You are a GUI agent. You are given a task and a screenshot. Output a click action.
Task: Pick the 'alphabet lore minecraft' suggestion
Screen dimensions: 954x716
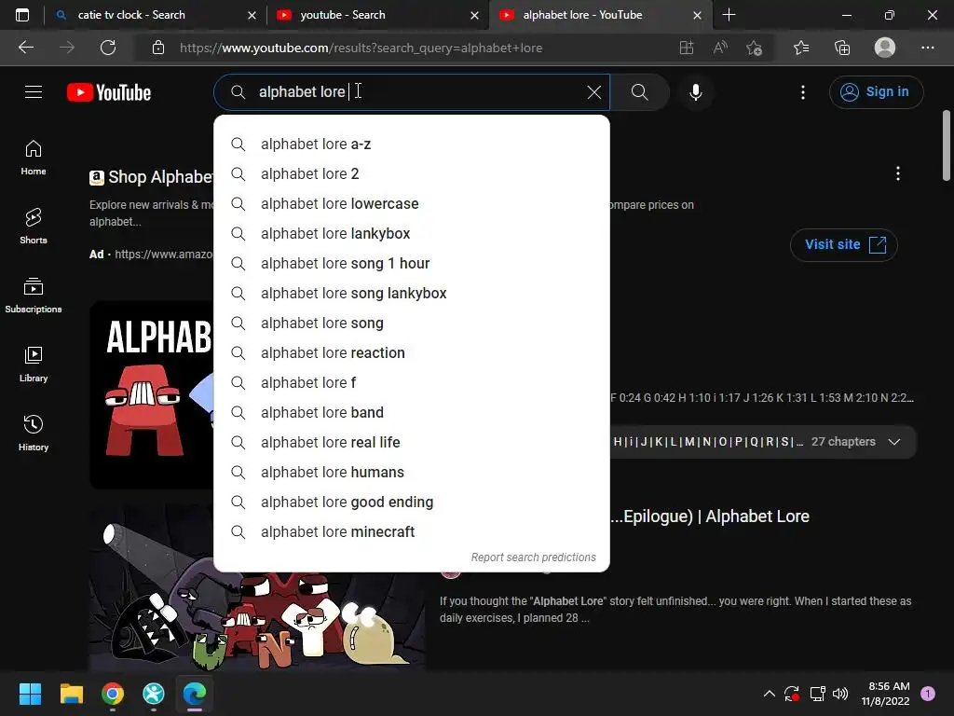click(412, 532)
